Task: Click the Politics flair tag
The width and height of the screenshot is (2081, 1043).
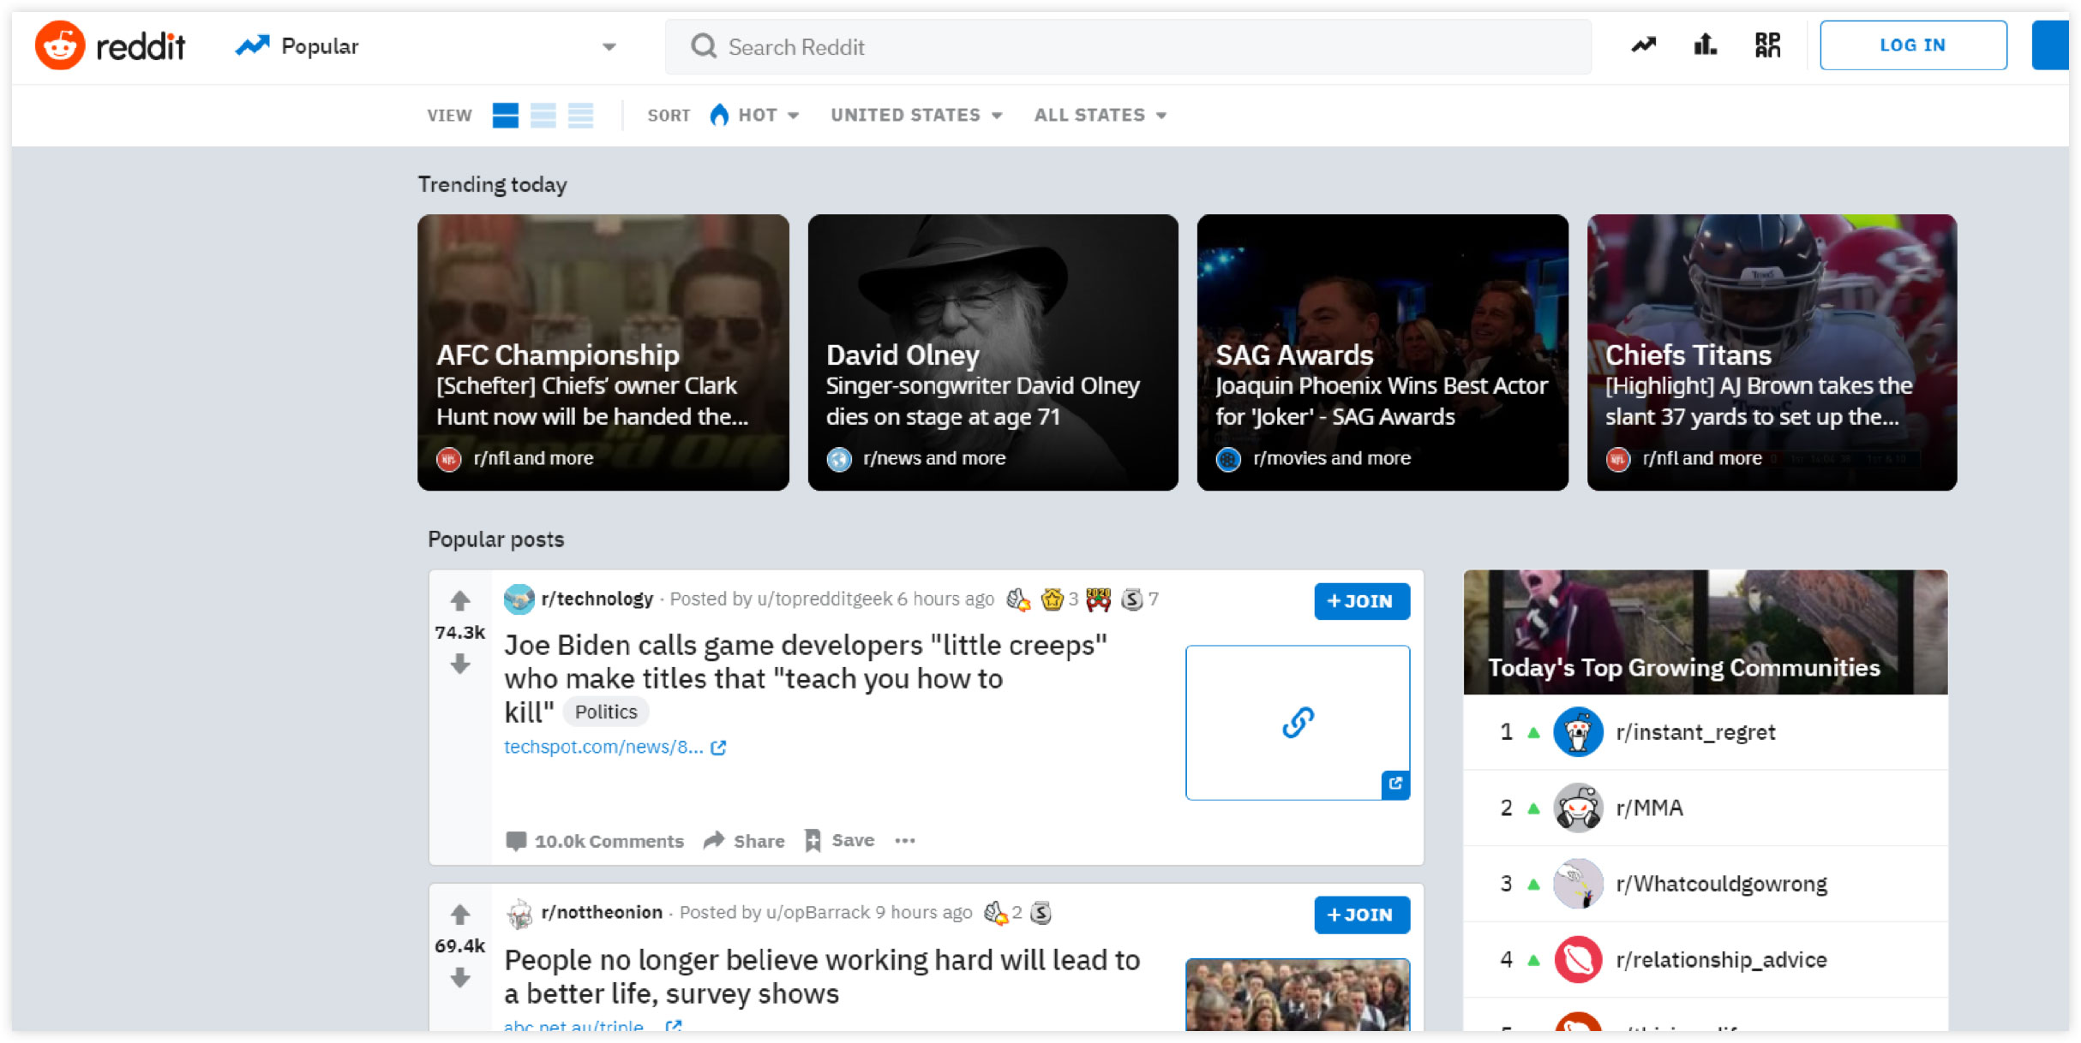Action: pyautogui.click(x=606, y=712)
